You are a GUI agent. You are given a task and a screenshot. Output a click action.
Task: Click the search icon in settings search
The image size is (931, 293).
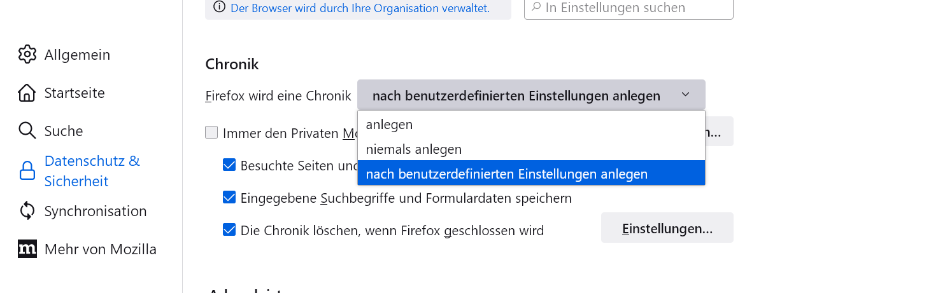tap(536, 8)
